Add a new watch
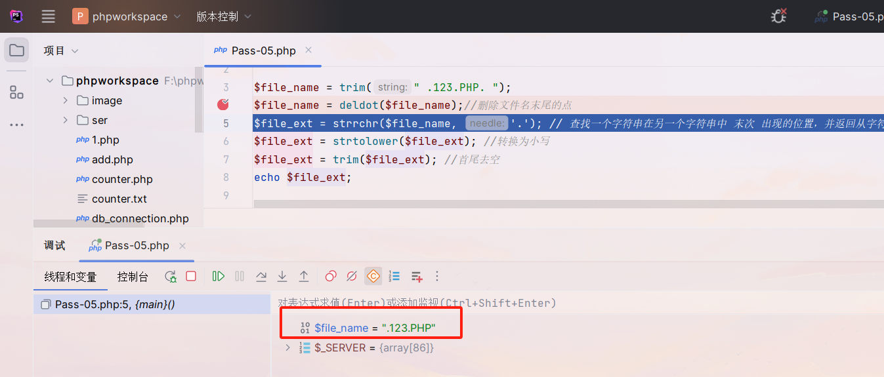 [416, 277]
